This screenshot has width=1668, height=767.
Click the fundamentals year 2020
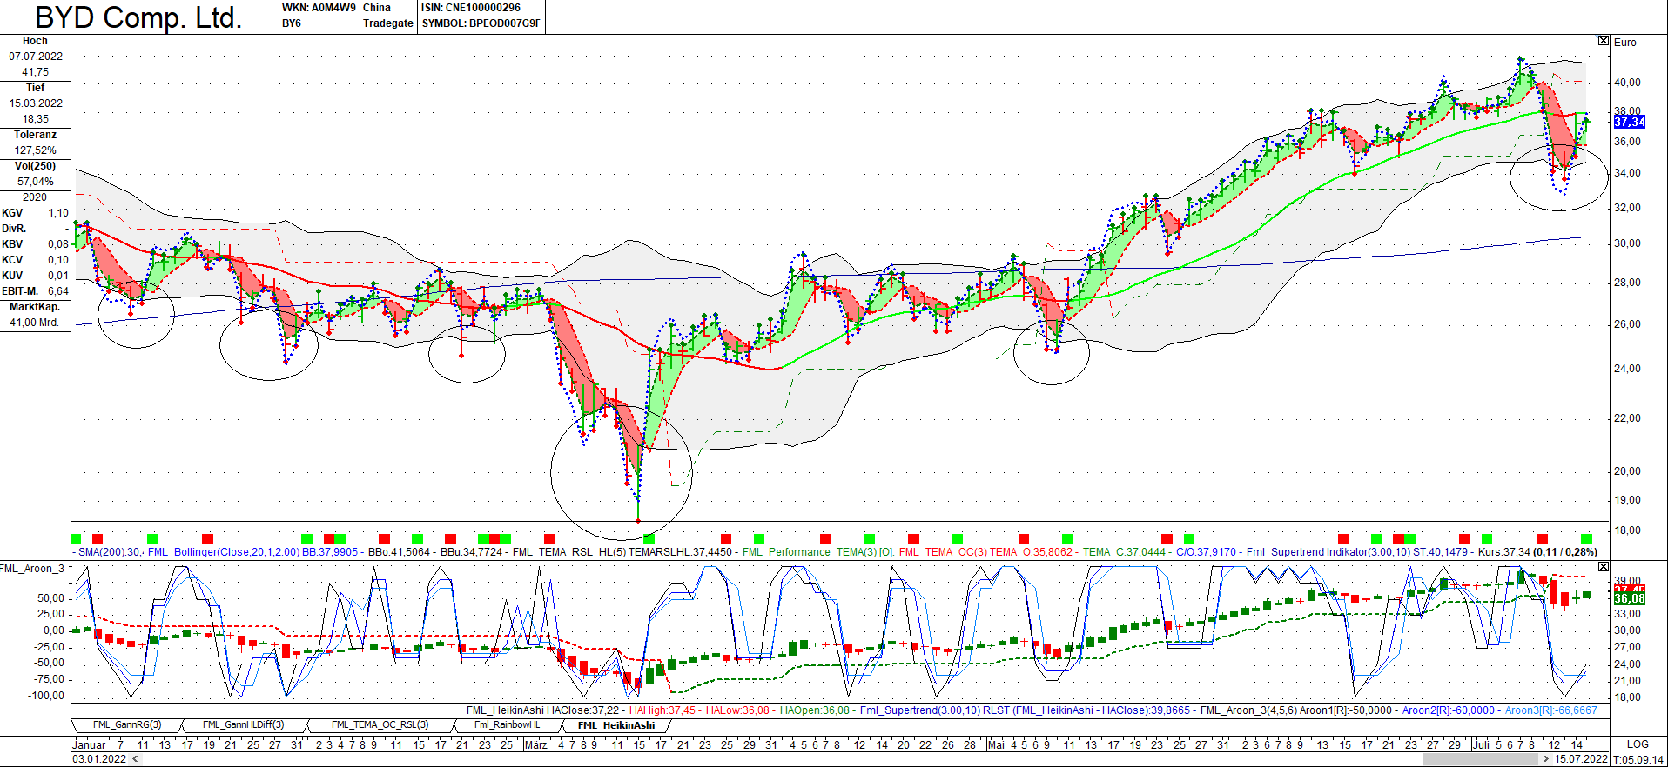point(35,197)
